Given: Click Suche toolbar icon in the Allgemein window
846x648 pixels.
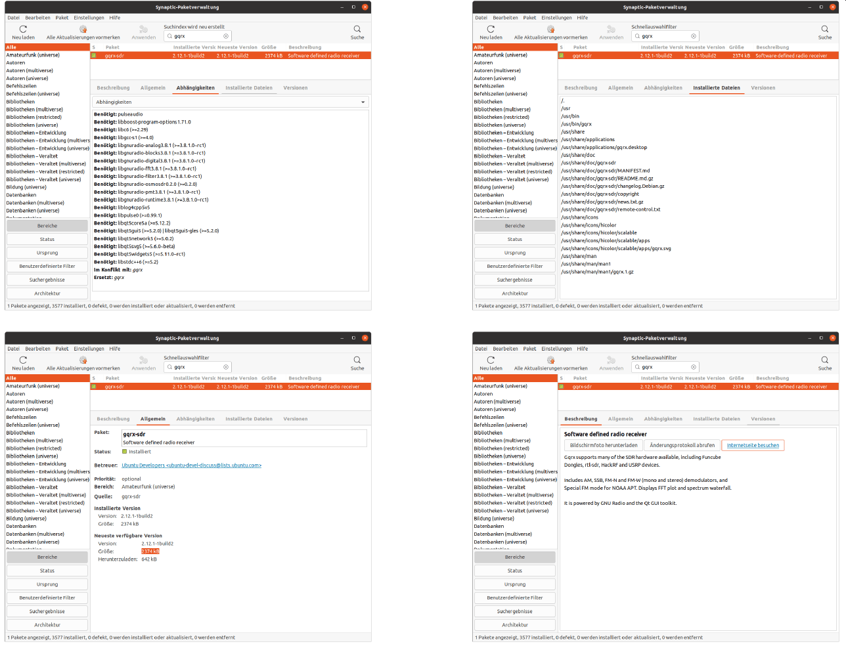Looking at the screenshot, I should tap(357, 360).
